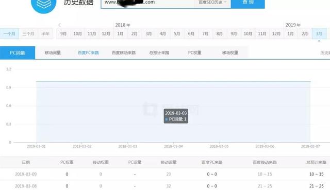Click 21 ~ 25 in the 总预计来路 column
This screenshot has height=190, width=330.
point(316,186)
